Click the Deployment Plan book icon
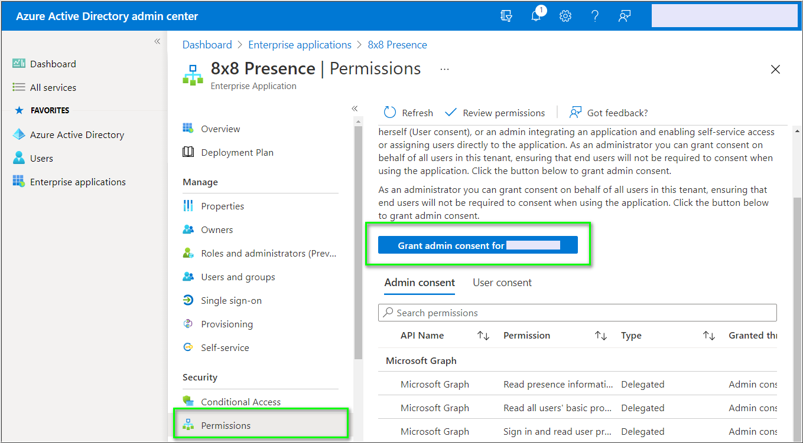This screenshot has height=443, width=803. 188,152
